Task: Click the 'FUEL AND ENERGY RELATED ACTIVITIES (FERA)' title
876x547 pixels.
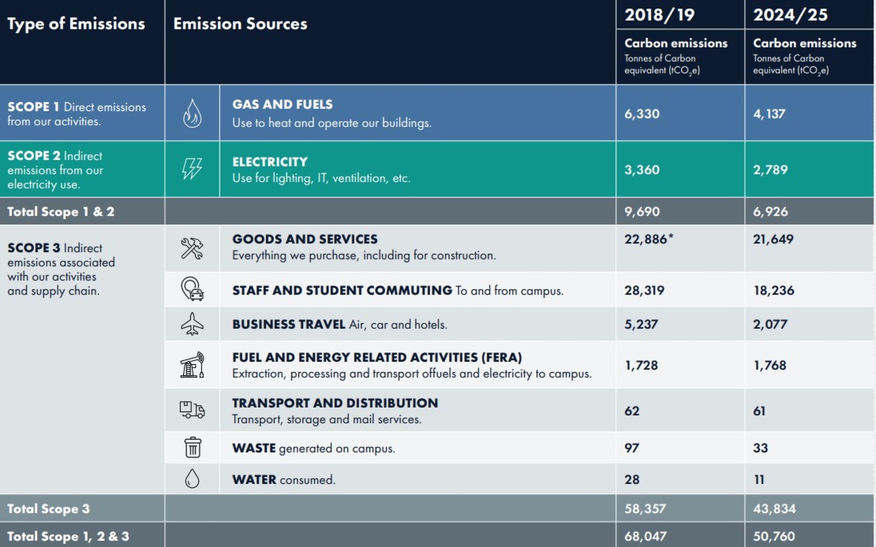Action: [x=377, y=358]
